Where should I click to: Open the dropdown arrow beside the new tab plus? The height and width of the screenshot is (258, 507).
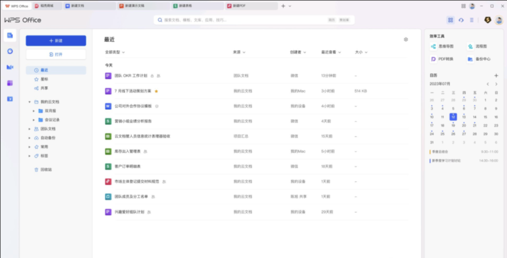290,6
